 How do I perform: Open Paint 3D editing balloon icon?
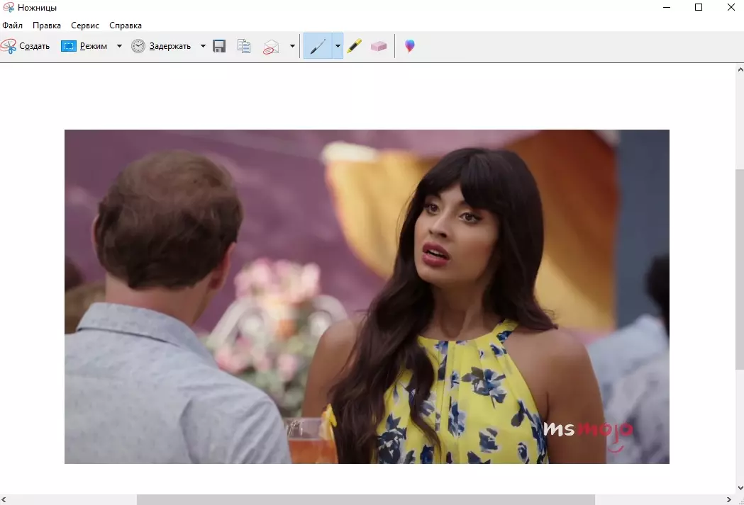pos(409,46)
